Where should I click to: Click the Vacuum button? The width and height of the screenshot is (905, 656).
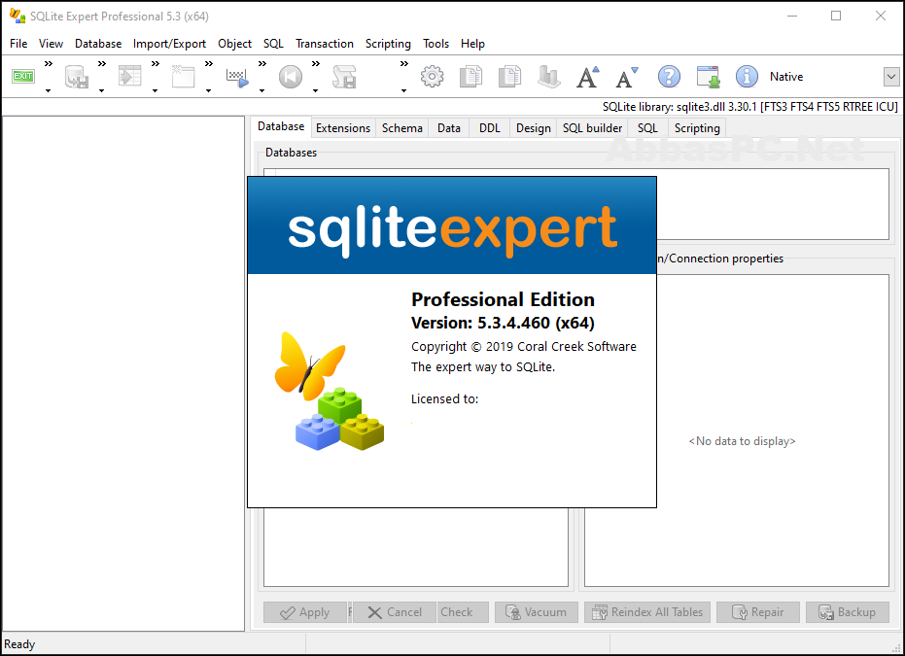tap(537, 612)
